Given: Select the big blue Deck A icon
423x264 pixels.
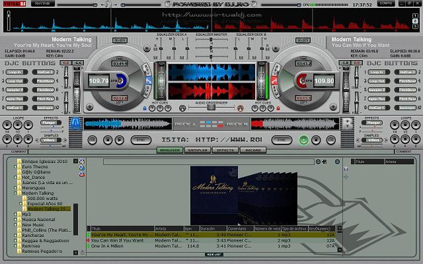Looking at the screenshot, I should [76, 124].
